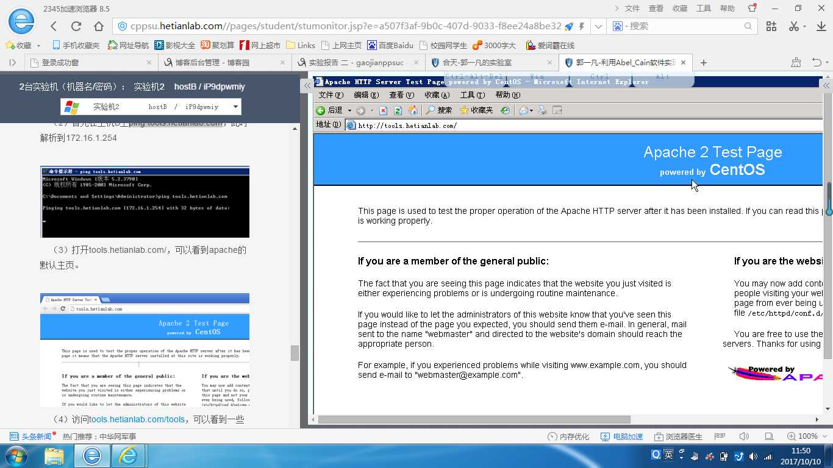Image resolution: width=833 pixels, height=468 pixels.
Task: Close the 郭一凡-利用Abel_Cain tab
Action: (684, 62)
